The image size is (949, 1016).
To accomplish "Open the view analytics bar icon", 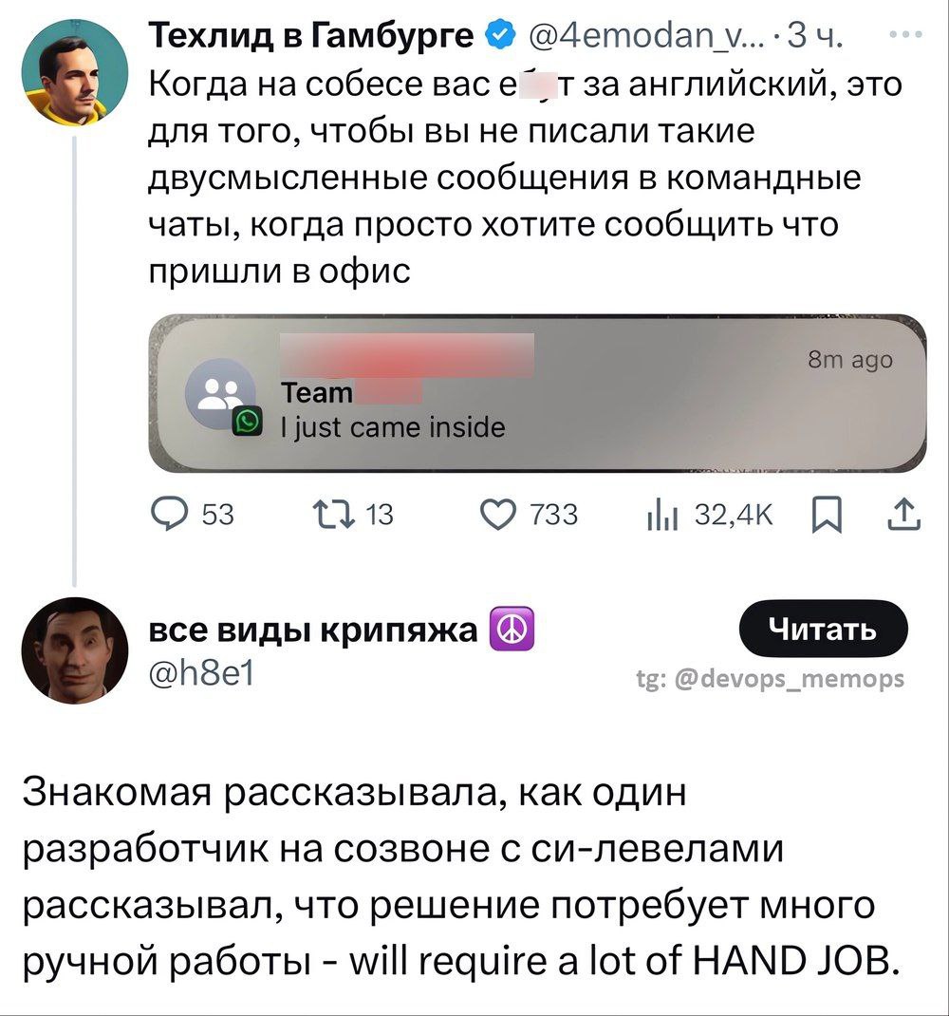I will coord(659,514).
